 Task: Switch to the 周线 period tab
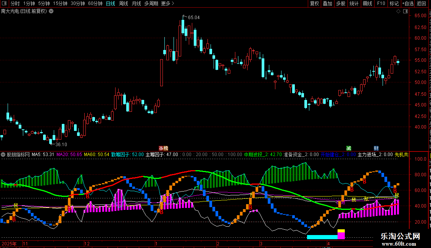tap(124, 3)
